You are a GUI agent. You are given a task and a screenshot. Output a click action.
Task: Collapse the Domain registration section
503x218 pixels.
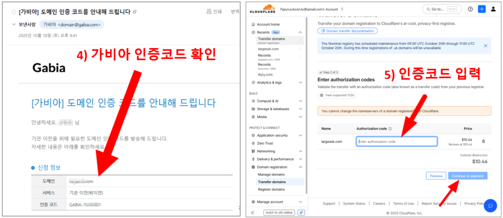point(300,167)
